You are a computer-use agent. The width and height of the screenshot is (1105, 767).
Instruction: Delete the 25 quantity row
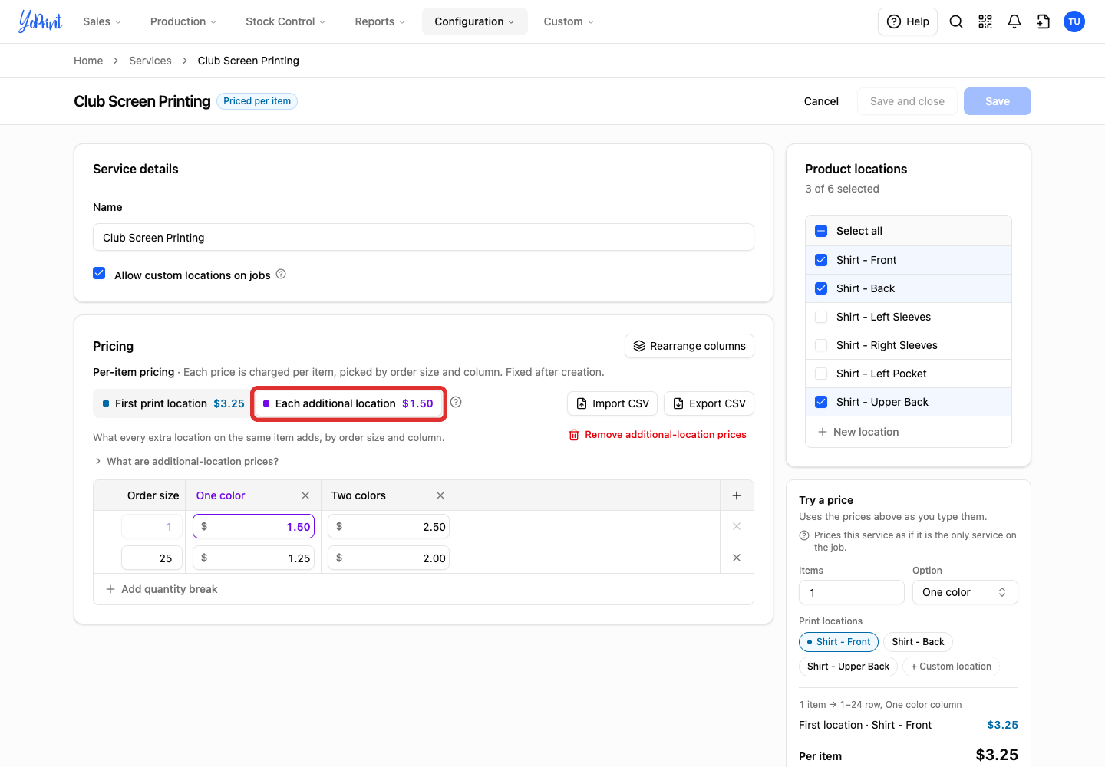[x=737, y=558]
